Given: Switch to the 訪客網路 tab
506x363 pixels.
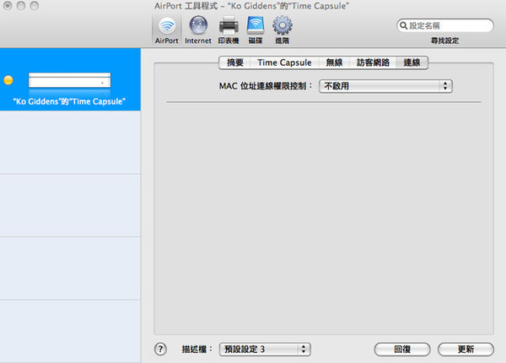Looking at the screenshot, I should click(x=373, y=62).
